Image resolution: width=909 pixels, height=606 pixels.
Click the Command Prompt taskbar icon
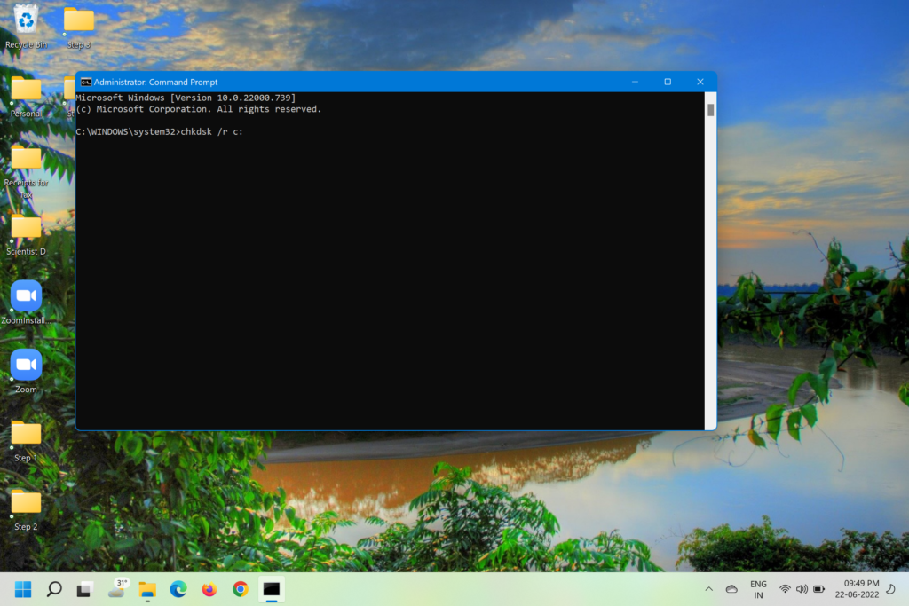[x=272, y=589]
